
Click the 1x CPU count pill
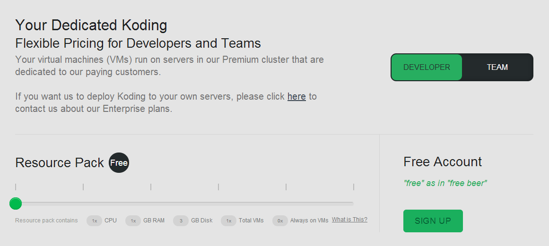pos(94,221)
